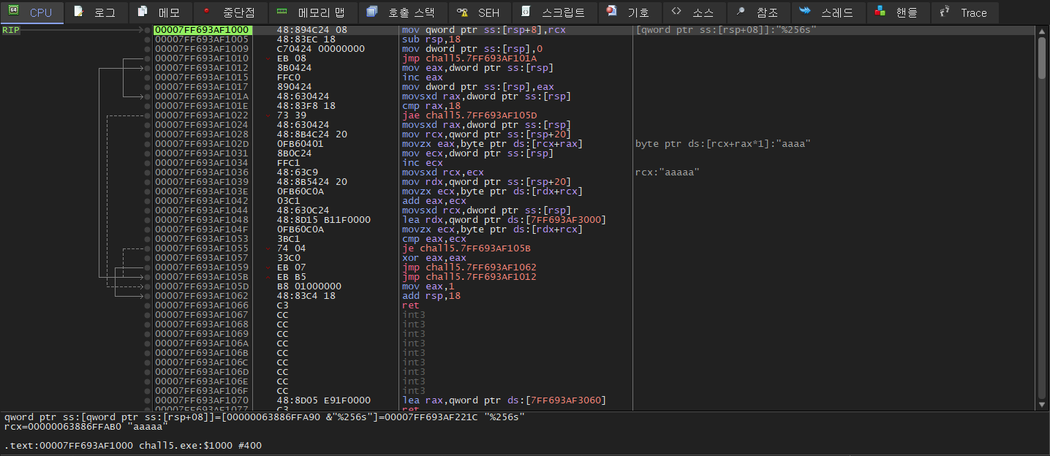The width and height of the screenshot is (1050, 456).
Task: Click the 참조 references magnifier icon
Action: [741, 12]
